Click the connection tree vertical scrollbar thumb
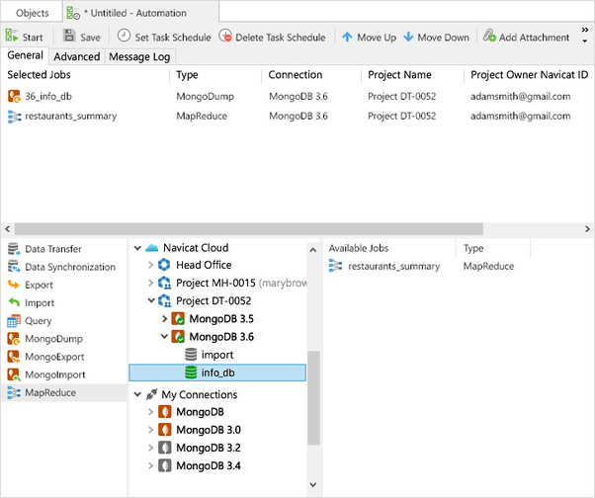 coord(313,397)
